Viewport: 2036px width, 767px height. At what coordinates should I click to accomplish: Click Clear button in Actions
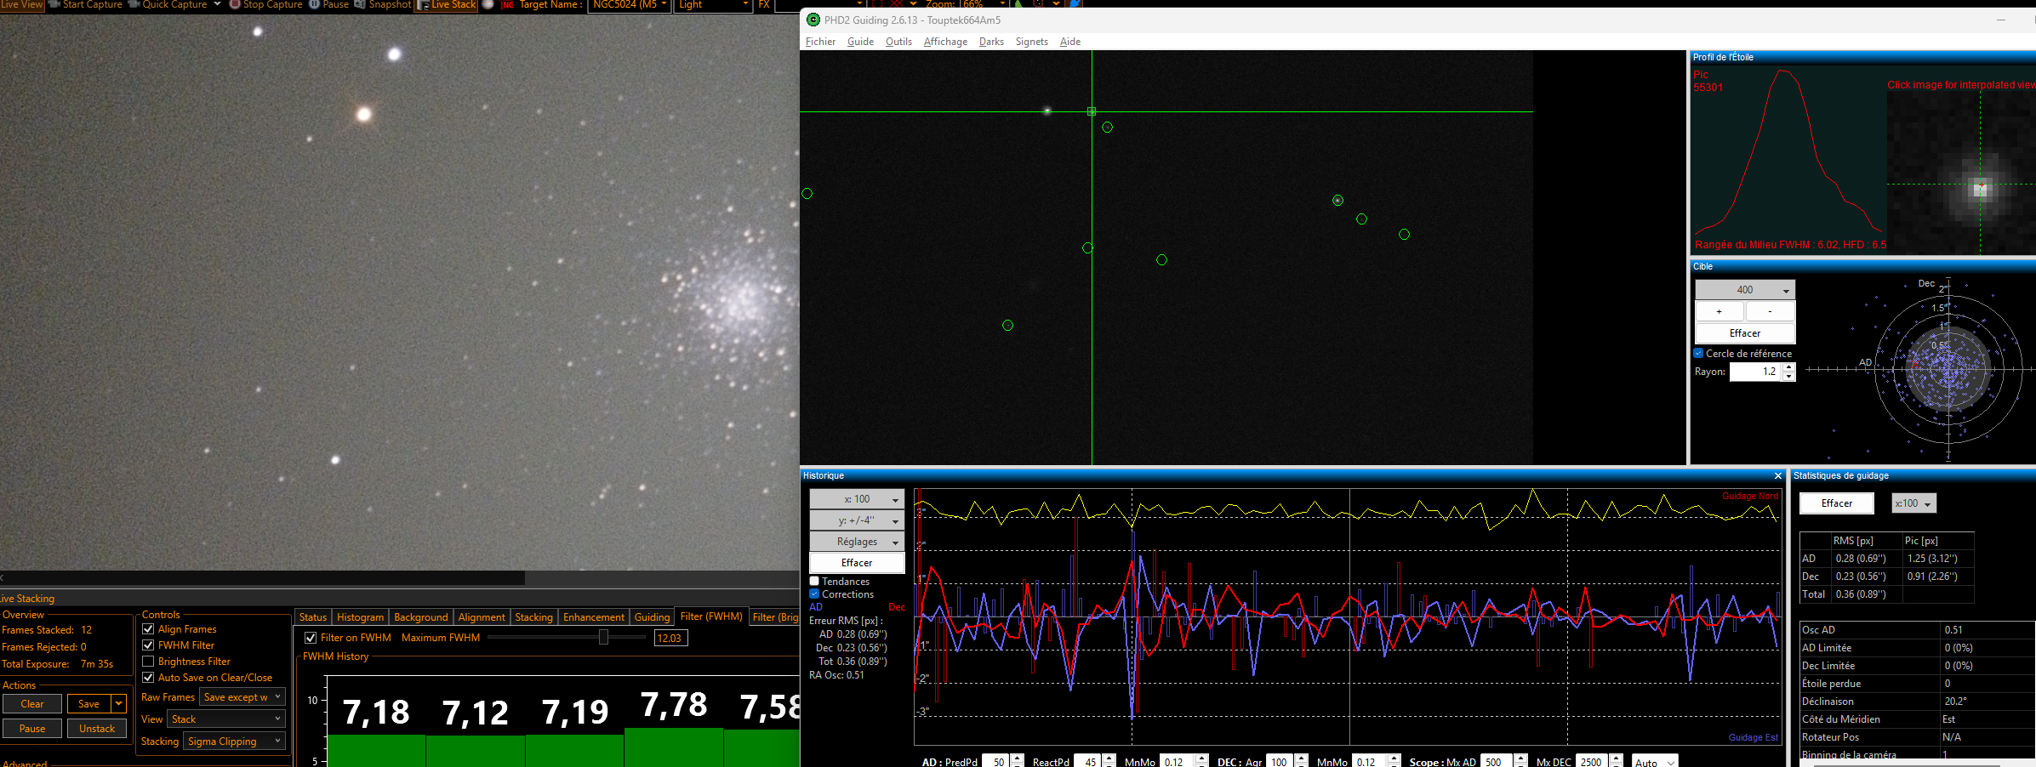32,704
